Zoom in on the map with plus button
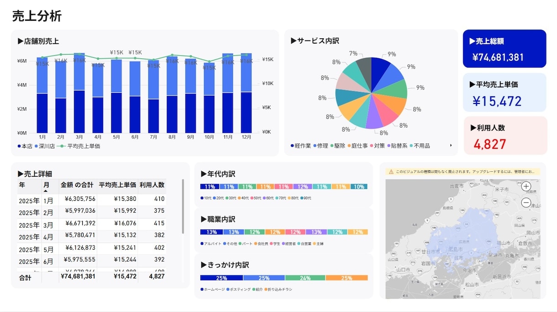Screen dimensions: 557x312 pos(526,186)
